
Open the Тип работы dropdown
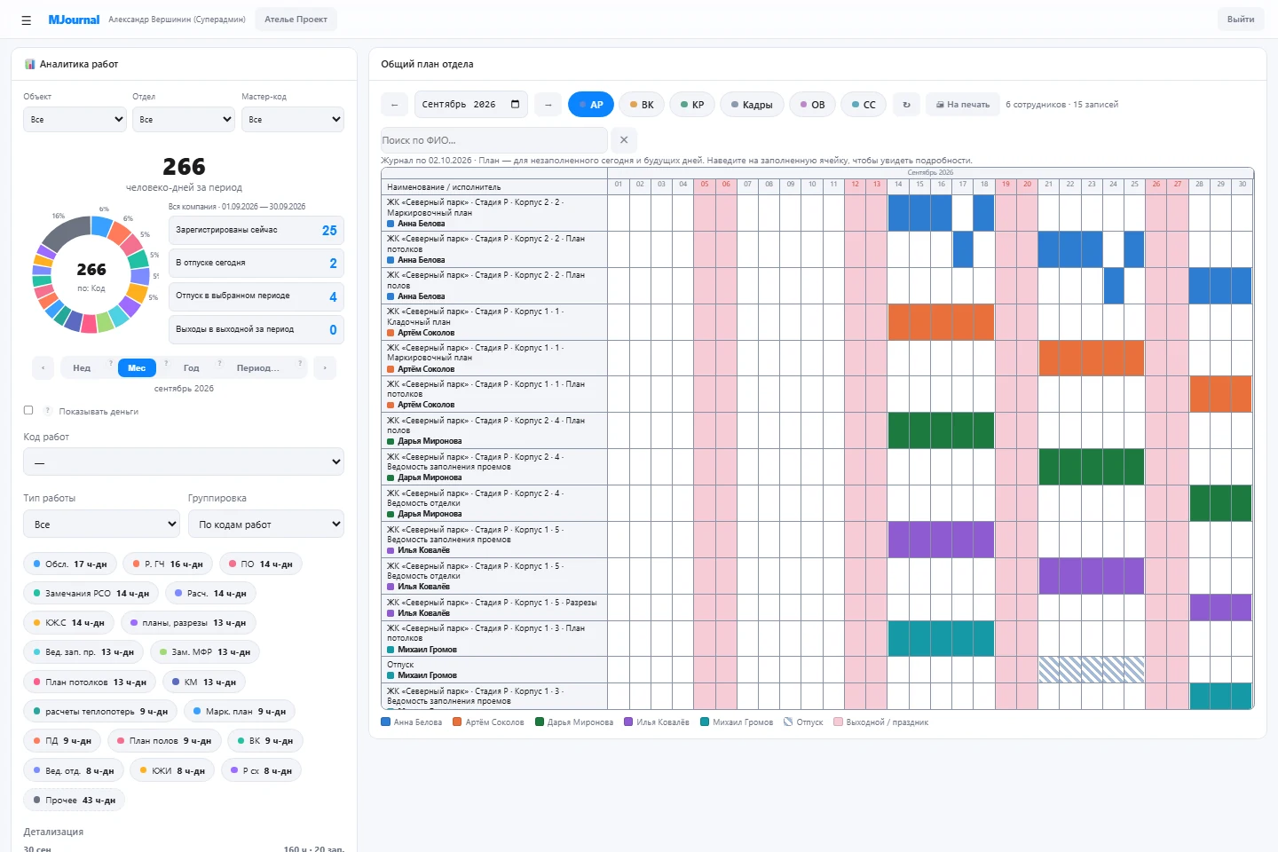(x=102, y=524)
